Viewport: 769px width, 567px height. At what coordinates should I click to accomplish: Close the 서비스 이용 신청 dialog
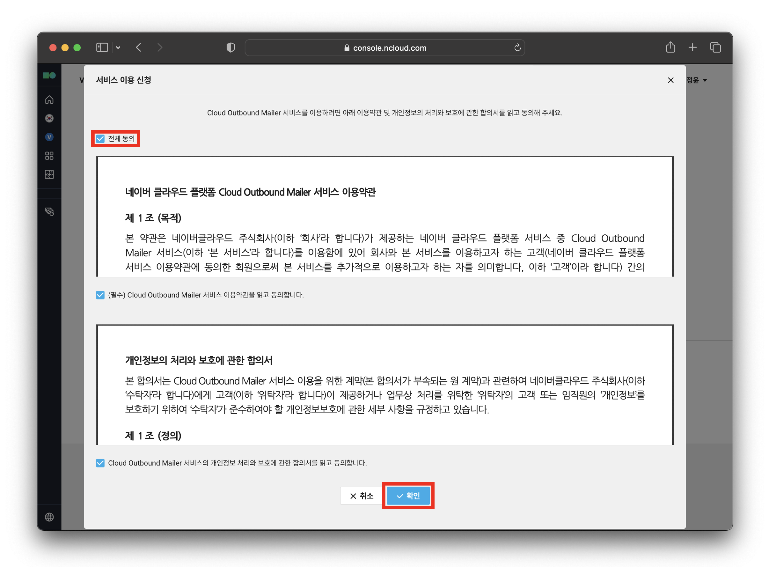(670, 80)
